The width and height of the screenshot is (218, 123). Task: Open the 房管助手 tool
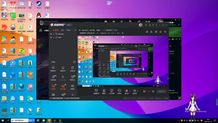pyautogui.click(x=63, y=69)
